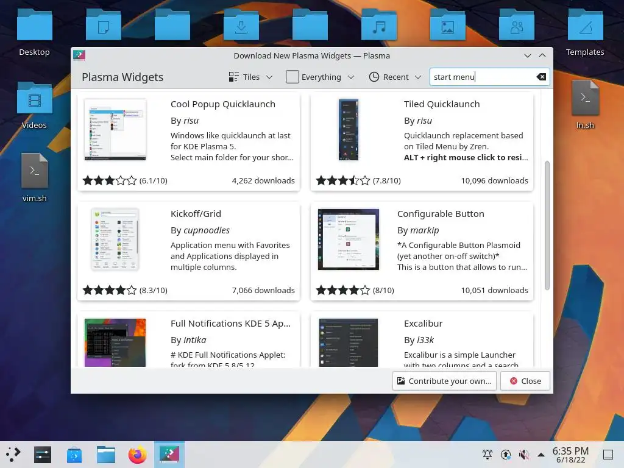The image size is (624, 468).
Task: Open the Downloads folder icon on desktop
Action: click(241, 24)
